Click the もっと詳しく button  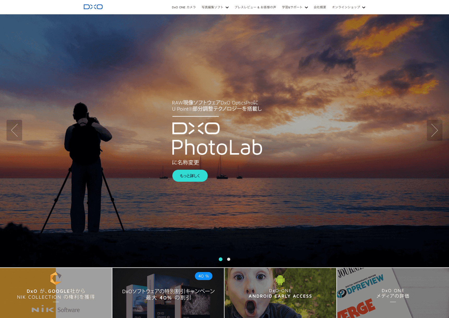tap(190, 176)
